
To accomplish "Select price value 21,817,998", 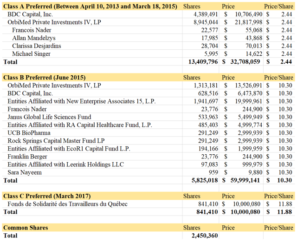I will tap(249, 22).
